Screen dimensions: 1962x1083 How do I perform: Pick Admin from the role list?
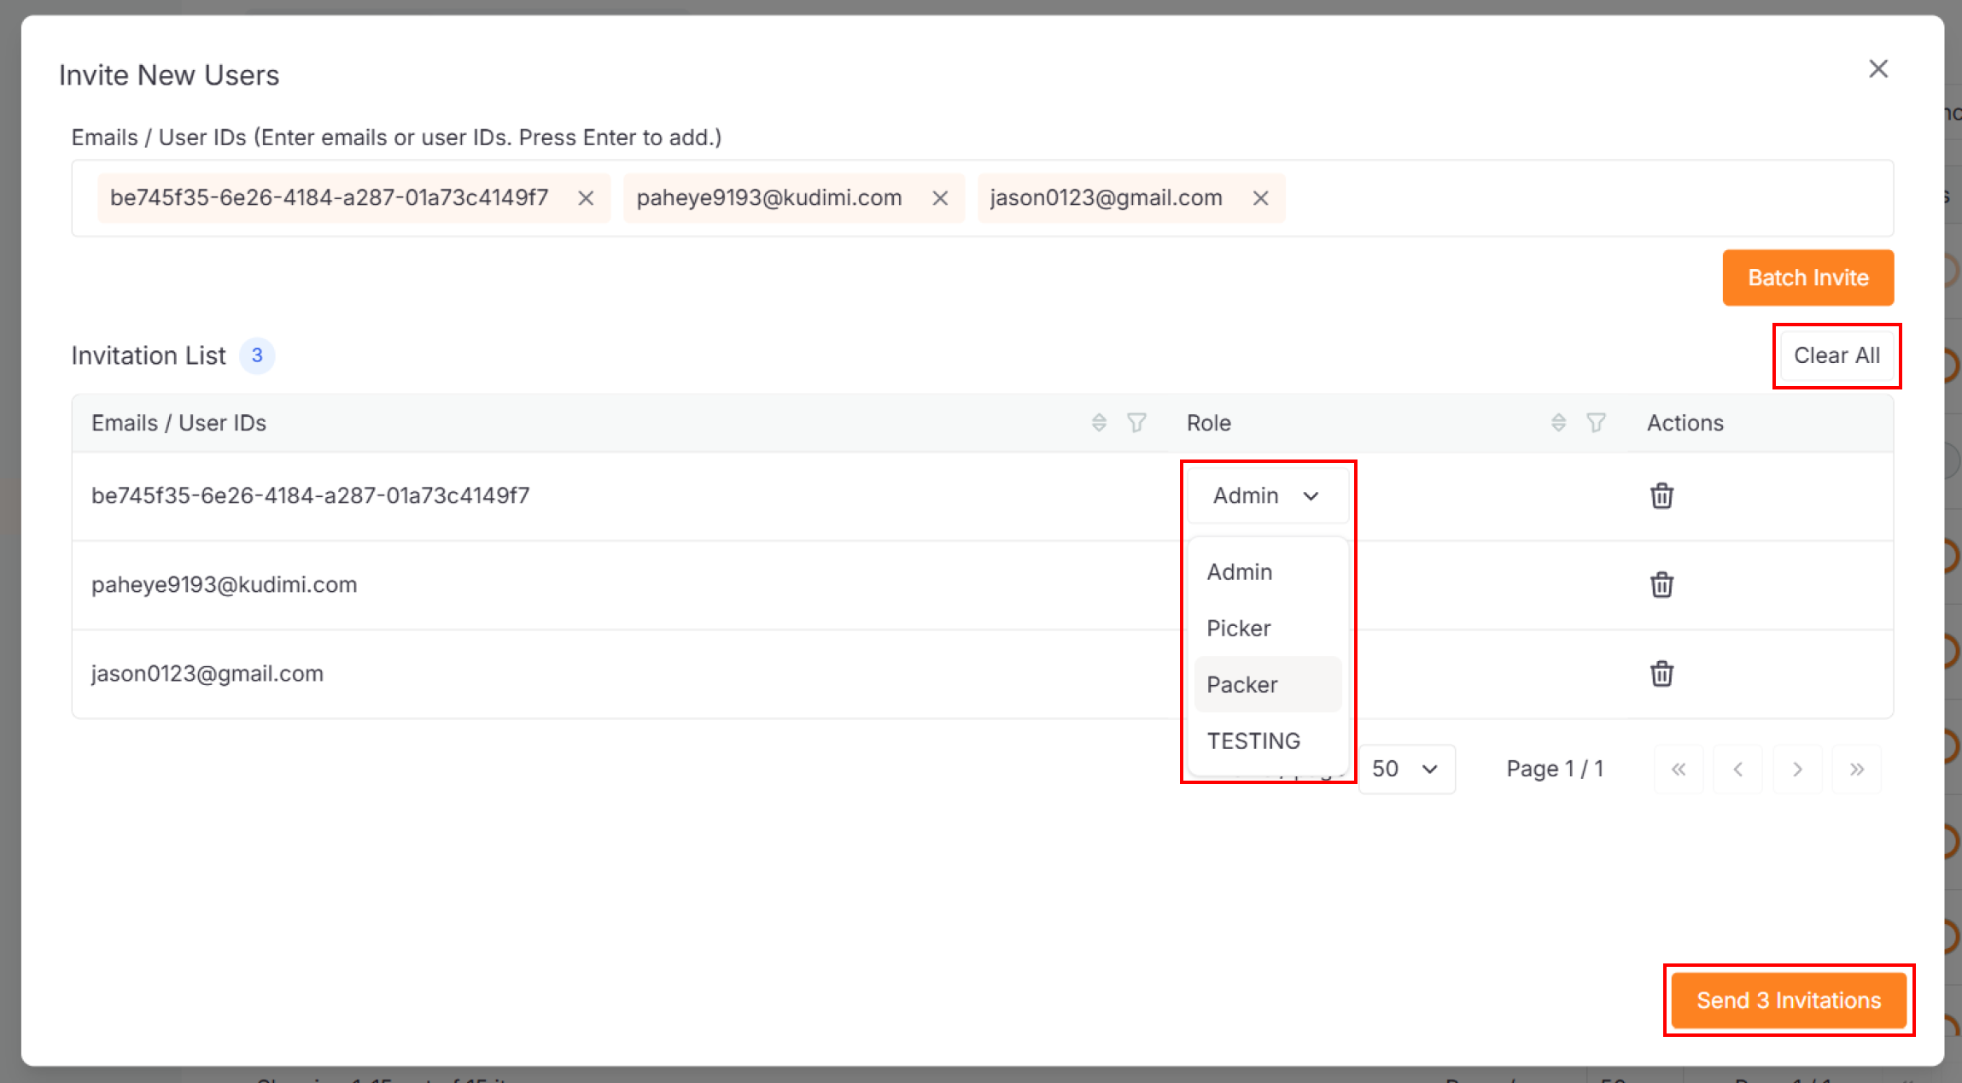tap(1240, 572)
